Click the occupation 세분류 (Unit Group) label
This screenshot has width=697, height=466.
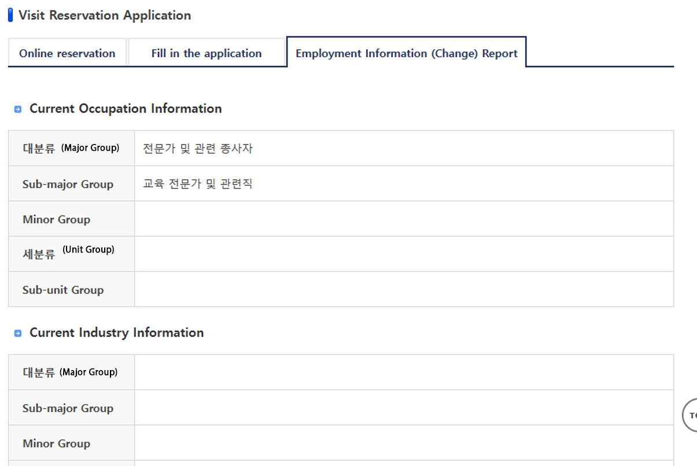(x=68, y=252)
